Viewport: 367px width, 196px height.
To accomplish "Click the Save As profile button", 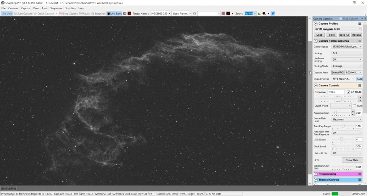I will (x=344, y=35).
